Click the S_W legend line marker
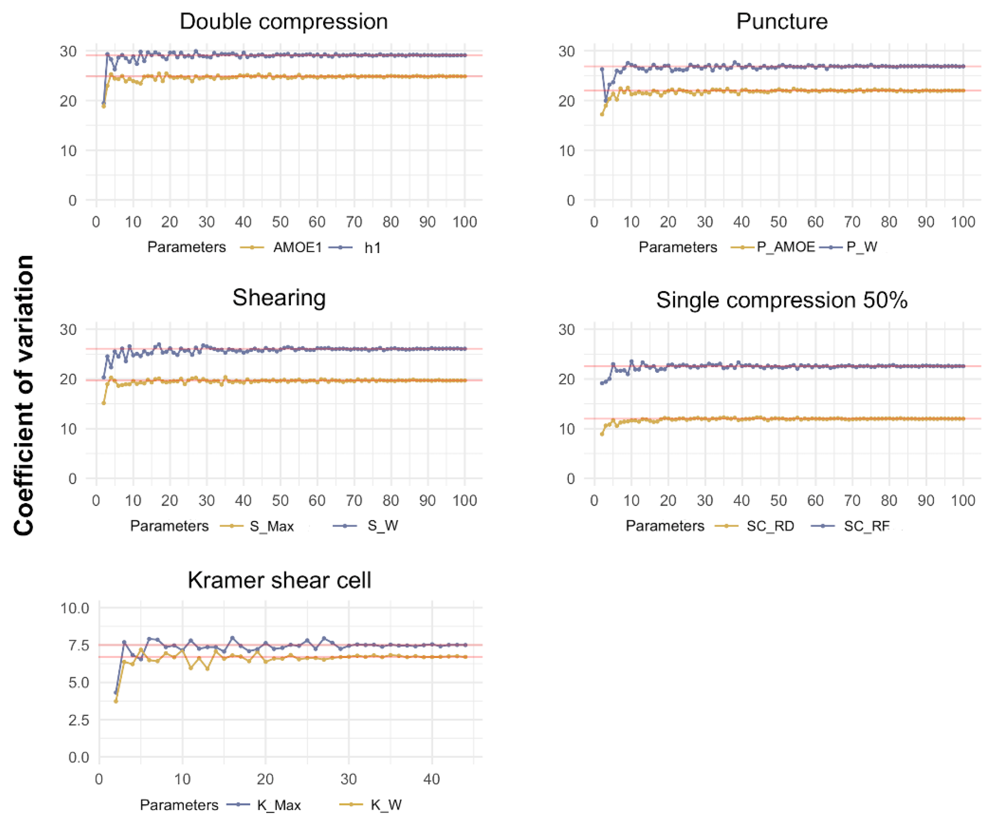The height and width of the screenshot is (819, 991). click(x=344, y=526)
